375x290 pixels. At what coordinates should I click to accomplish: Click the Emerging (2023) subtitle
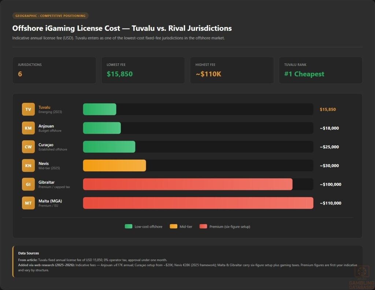pyautogui.click(x=50, y=112)
